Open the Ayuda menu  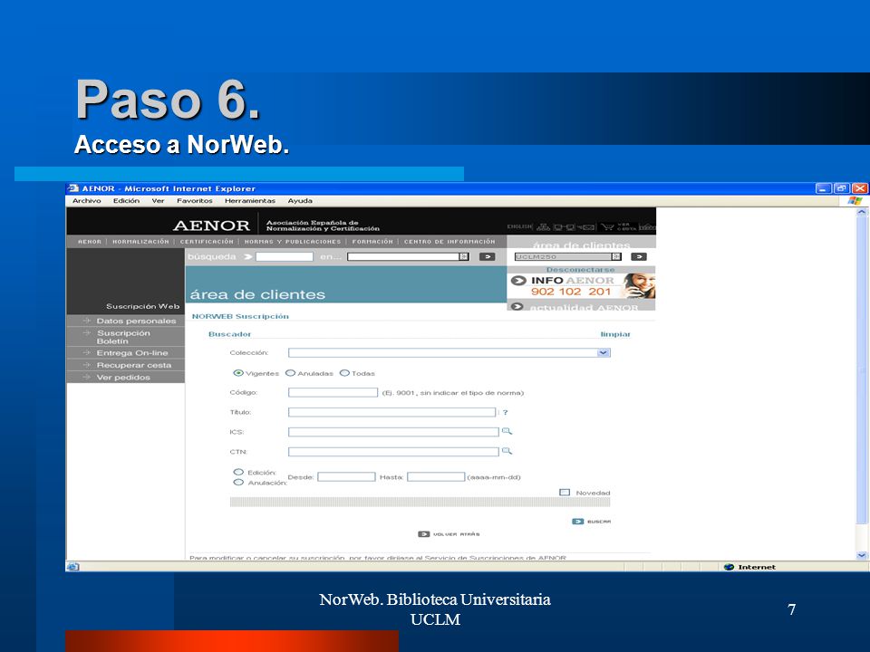[x=300, y=201]
